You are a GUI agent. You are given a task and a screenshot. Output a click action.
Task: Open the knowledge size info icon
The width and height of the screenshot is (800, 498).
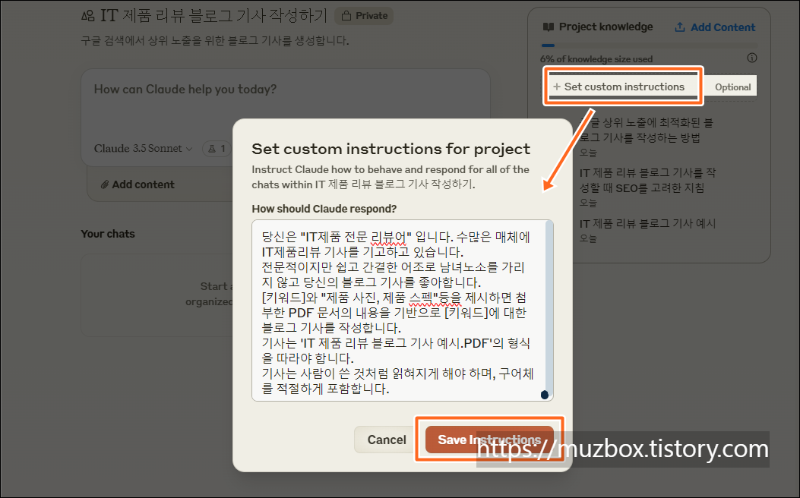(751, 58)
